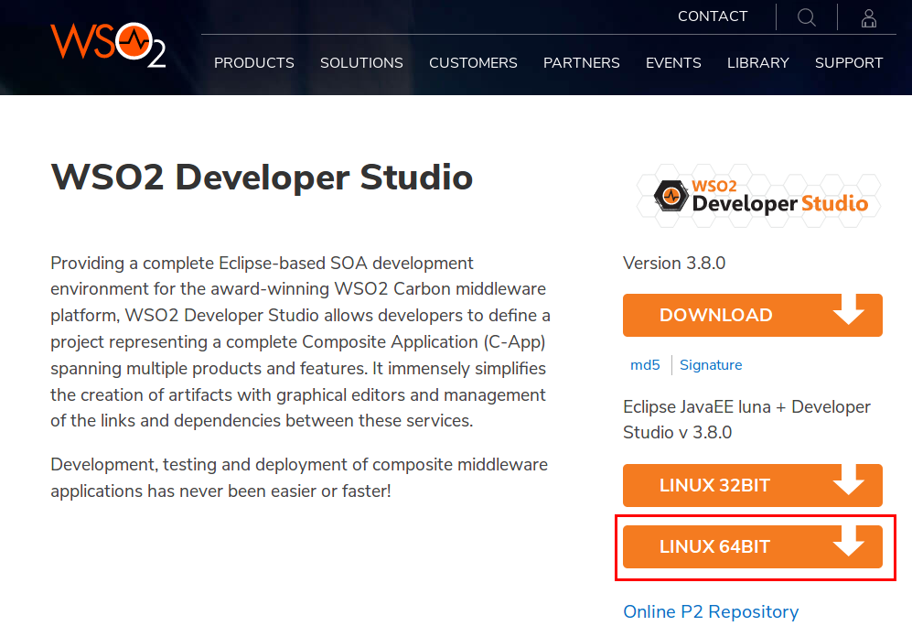
Task: Click the user account icon
Action: point(869,17)
